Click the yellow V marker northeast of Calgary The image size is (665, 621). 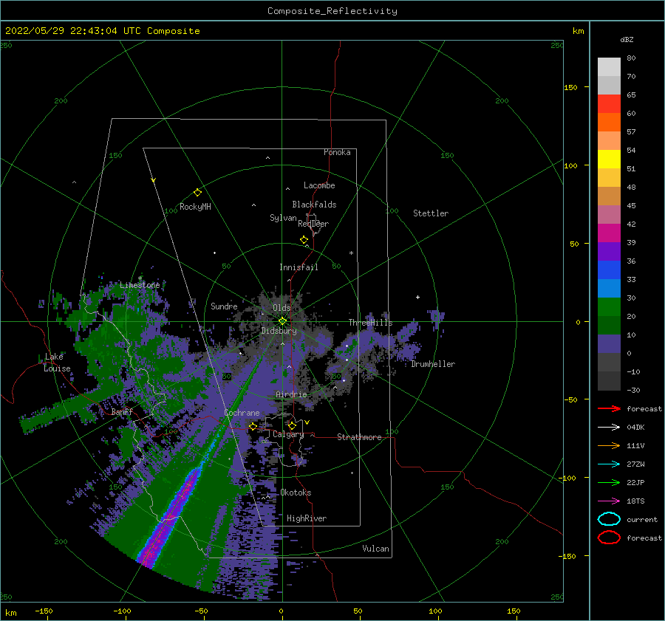(x=307, y=422)
